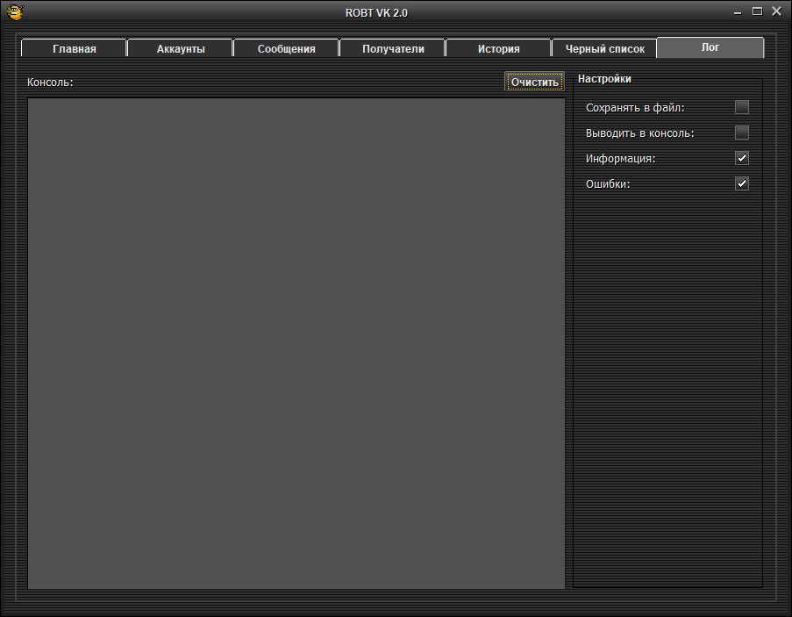Click the ROBT VK 2.0 title text
This screenshot has width=792, height=617.
(x=376, y=12)
